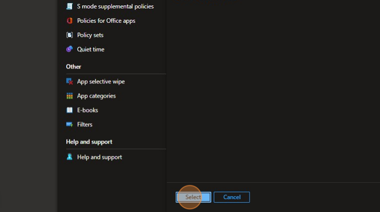380x212 pixels.
Task: Open the Quiet time text entry
Action: click(90, 49)
